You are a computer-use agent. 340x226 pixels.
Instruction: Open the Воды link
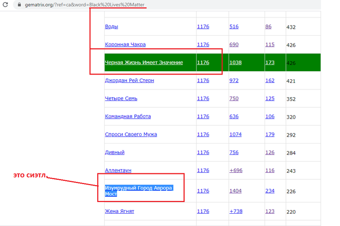112,27
